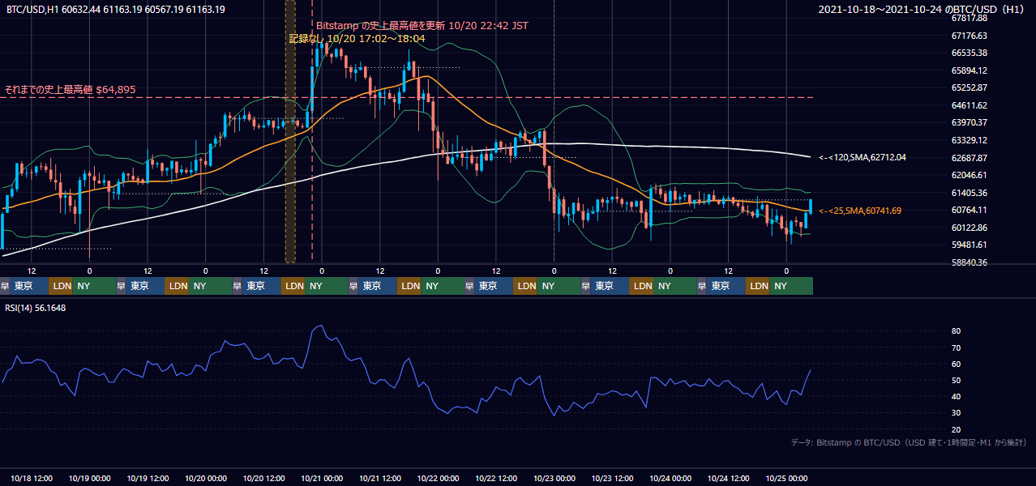Select the 10/22 00:00 date label
Image resolution: width=1036 pixels, height=486 pixels.
[x=438, y=479]
